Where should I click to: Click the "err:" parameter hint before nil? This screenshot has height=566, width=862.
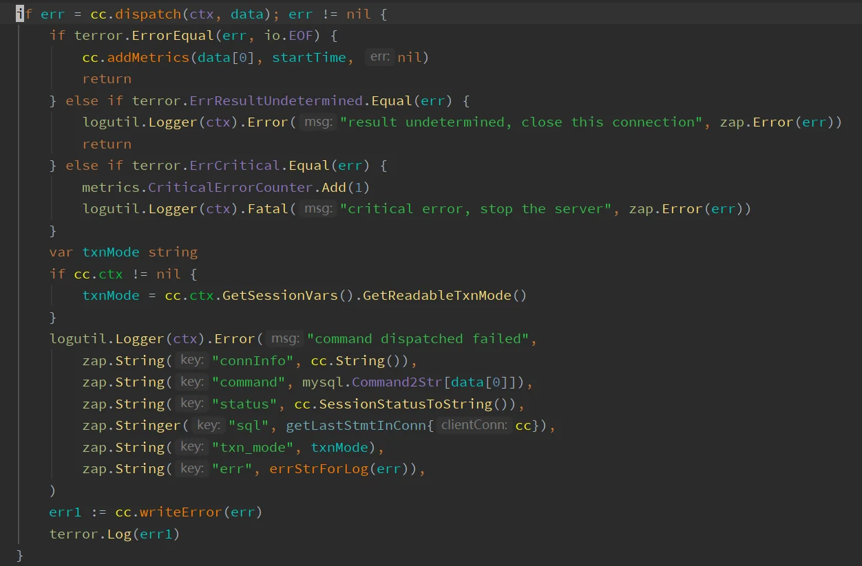click(x=381, y=57)
